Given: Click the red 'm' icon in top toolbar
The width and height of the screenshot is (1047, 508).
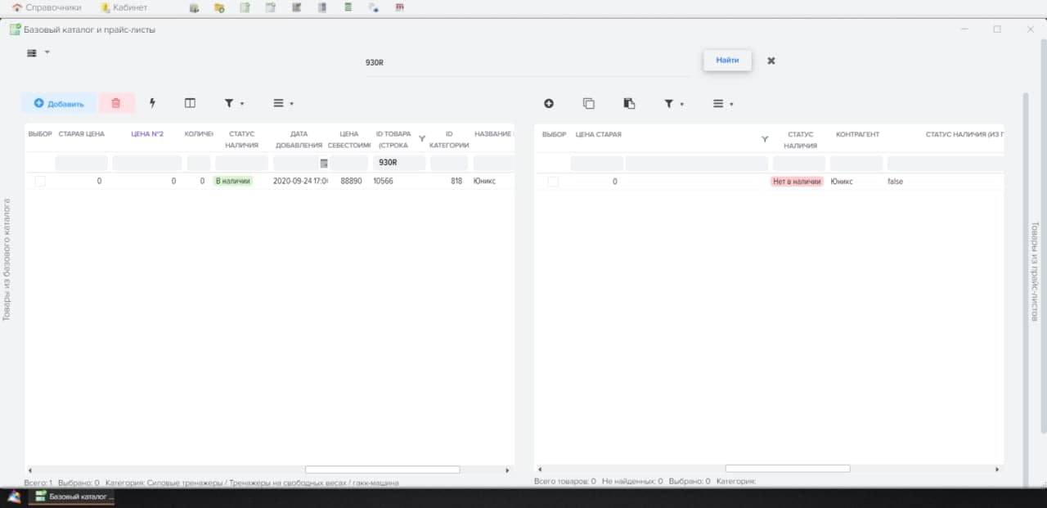Looking at the screenshot, I should [399, 7].
